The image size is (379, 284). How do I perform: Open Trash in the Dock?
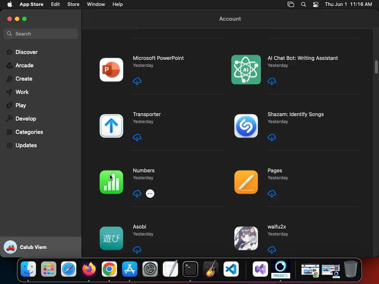point(351,269)
